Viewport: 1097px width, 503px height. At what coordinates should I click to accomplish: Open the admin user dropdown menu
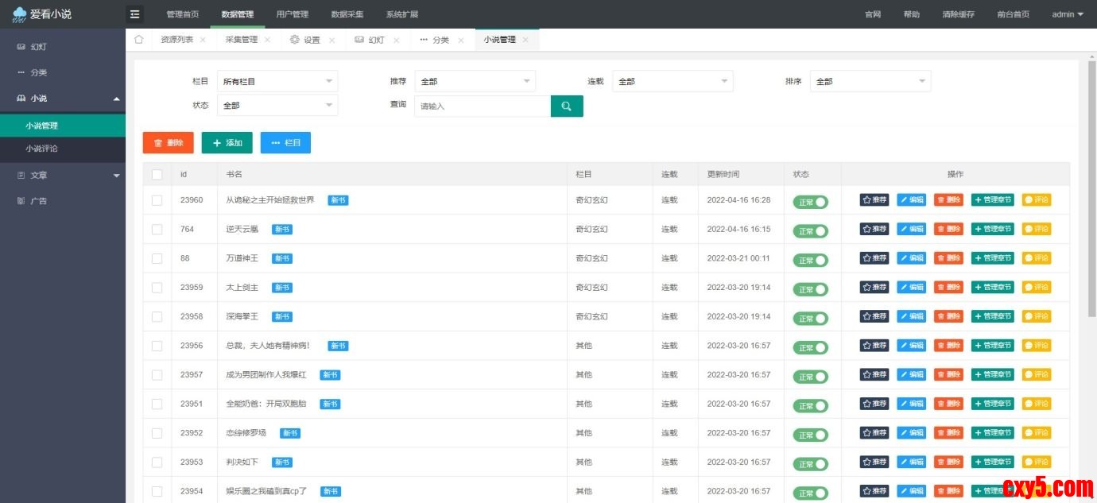tap(1067, 14)
